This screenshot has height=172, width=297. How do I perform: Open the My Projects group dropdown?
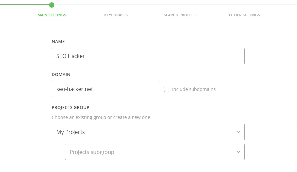coord(148,132)
